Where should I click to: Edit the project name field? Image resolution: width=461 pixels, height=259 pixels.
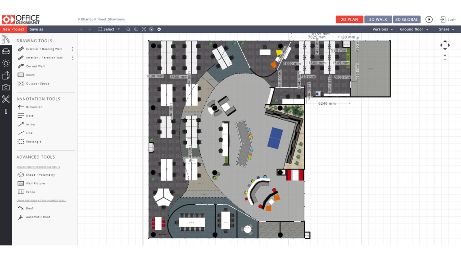(x=102, y=19)
